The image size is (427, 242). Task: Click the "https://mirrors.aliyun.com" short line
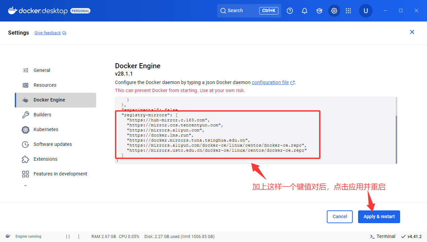tap(165, 130)
